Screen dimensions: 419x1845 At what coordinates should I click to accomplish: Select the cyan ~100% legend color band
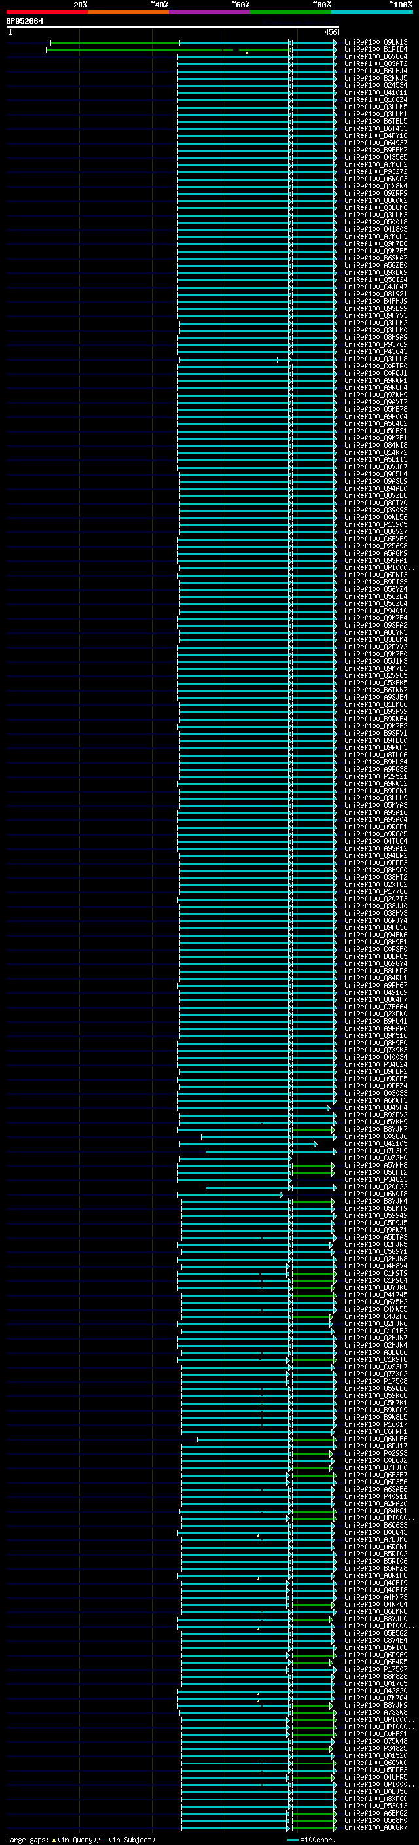pyautogui.click(x=372, y=12)
